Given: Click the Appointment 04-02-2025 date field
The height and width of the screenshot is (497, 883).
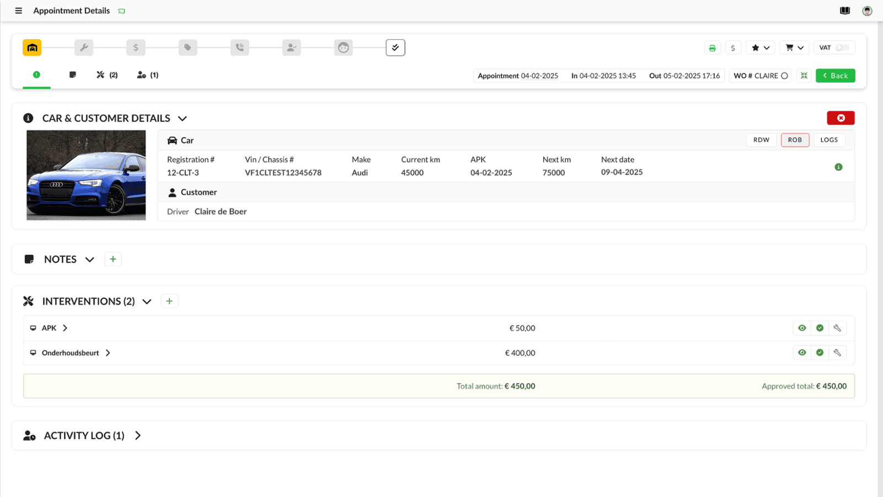Looking at the screenshot, I should (518, 76).
